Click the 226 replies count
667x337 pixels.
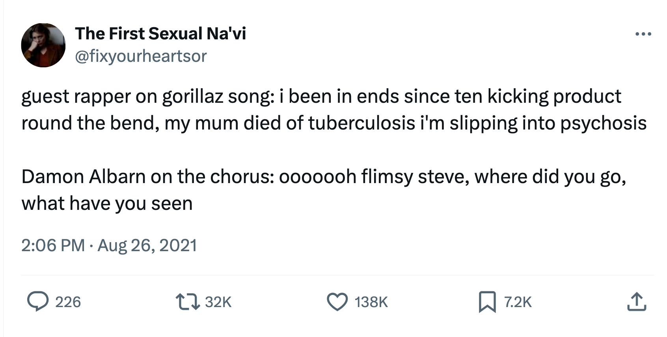click(68, 302)
